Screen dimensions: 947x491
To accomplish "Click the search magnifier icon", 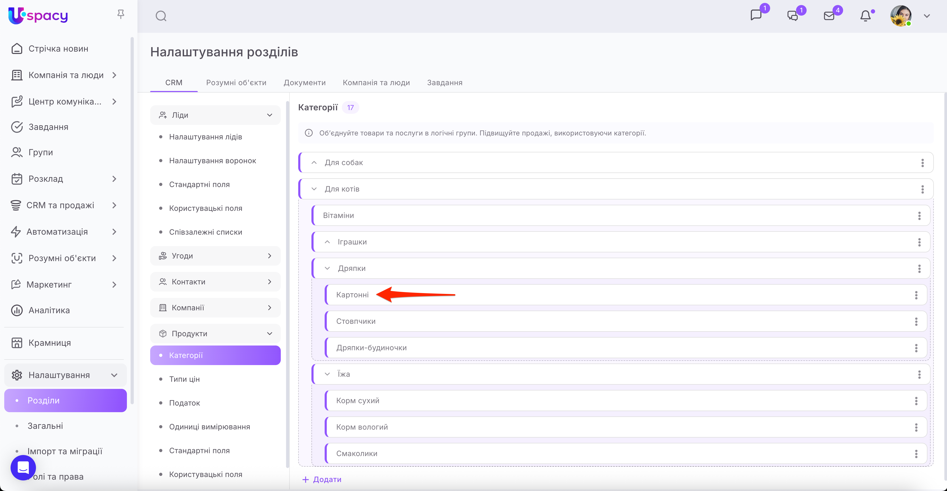I will 161,16.
